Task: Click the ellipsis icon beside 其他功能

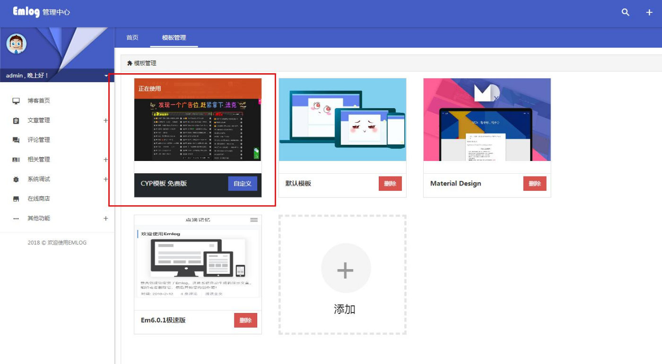Action: [x=16, y=219]
